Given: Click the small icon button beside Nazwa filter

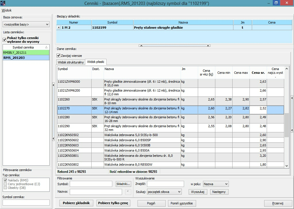Looking at the screenshot, I should 128,191.
